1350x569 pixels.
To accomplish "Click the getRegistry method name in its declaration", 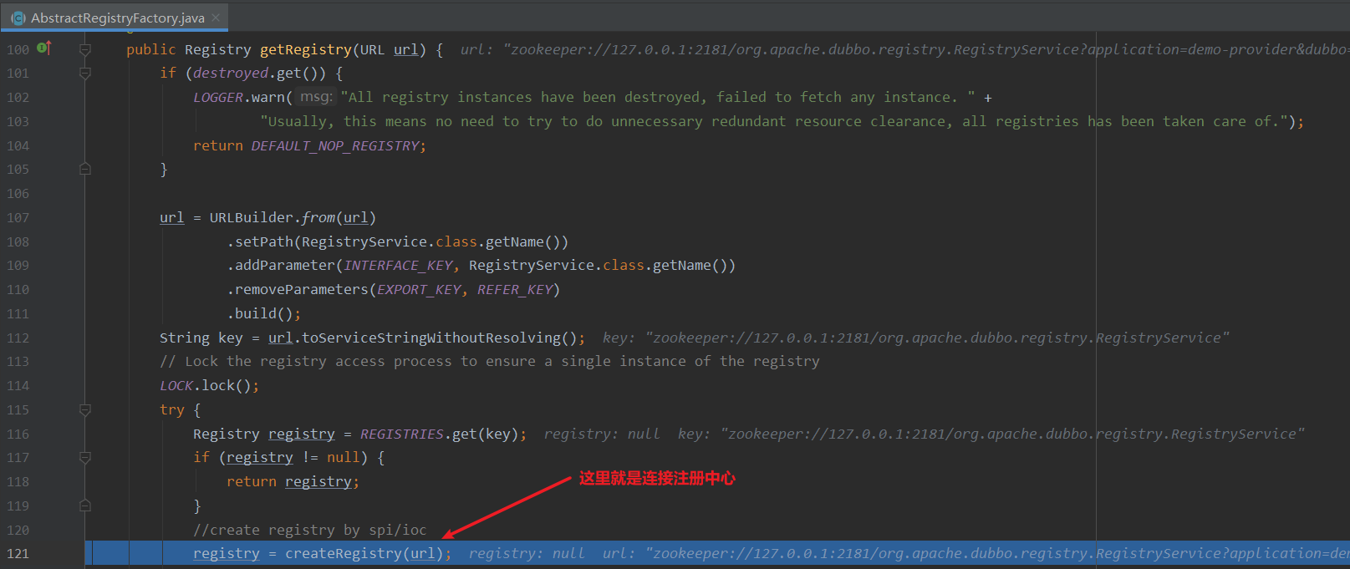I will click(305, 50).
